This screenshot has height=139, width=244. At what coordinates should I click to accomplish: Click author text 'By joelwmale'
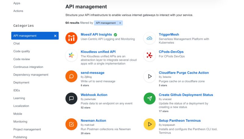point(88,99)
